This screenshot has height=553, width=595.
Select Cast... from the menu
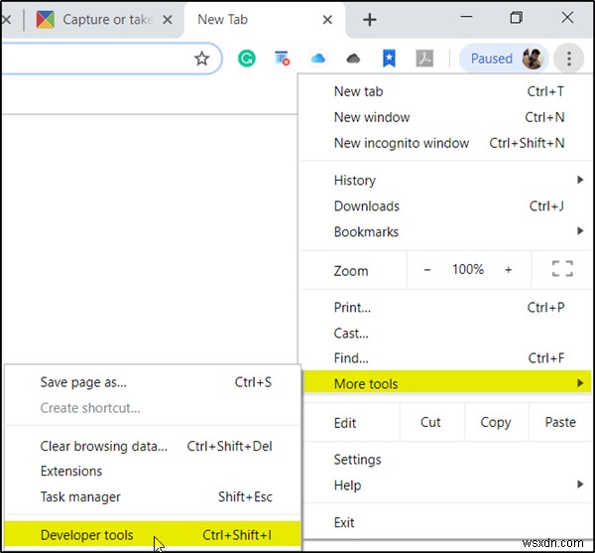pyautogui.click(x=446, y=334)
